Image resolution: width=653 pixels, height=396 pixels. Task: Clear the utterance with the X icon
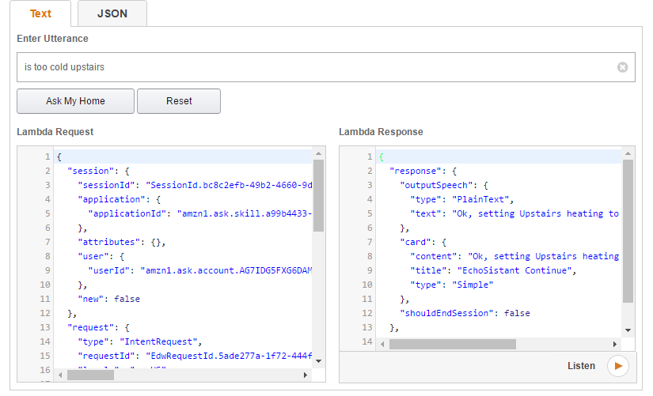click(x=622, y=67)
